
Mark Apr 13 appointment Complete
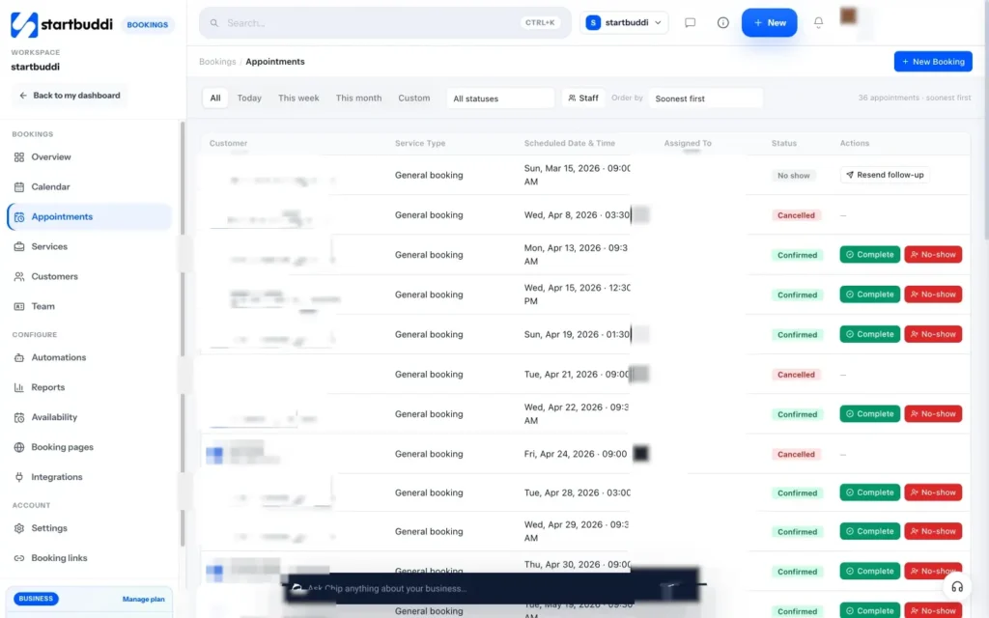click(x=869, y=255)
